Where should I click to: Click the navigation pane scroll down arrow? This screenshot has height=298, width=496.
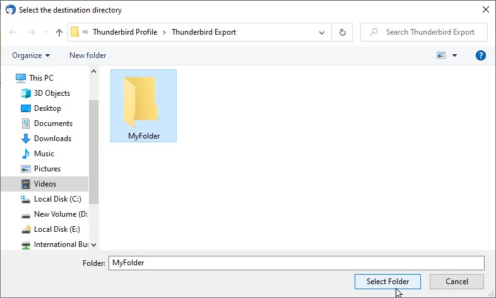94,244
